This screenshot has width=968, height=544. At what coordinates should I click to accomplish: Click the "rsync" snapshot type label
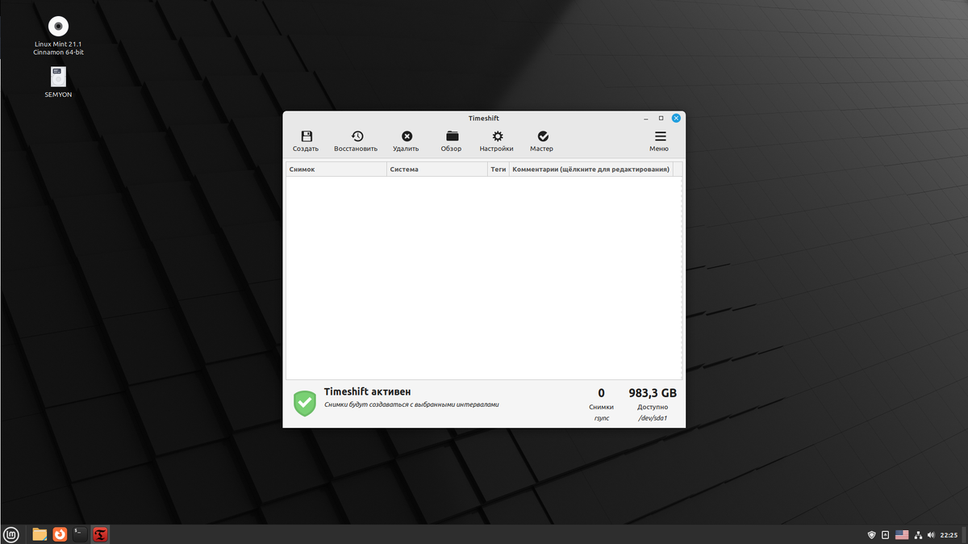tap(601, 419)
